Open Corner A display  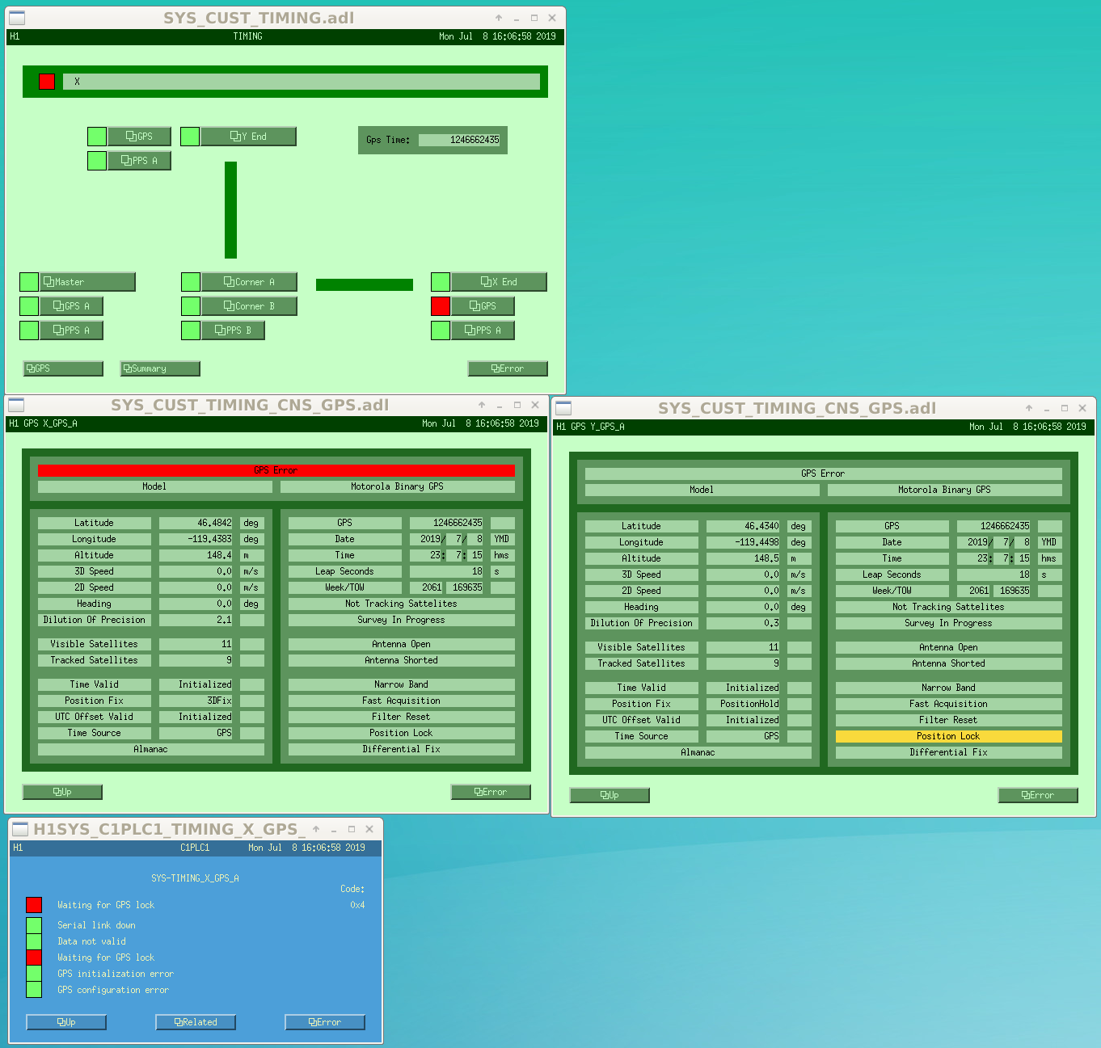click(x=250, y=282)
